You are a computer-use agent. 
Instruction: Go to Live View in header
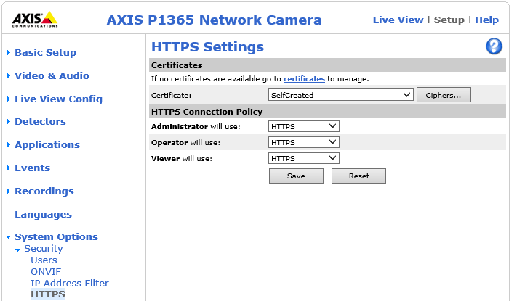point(398,20)
